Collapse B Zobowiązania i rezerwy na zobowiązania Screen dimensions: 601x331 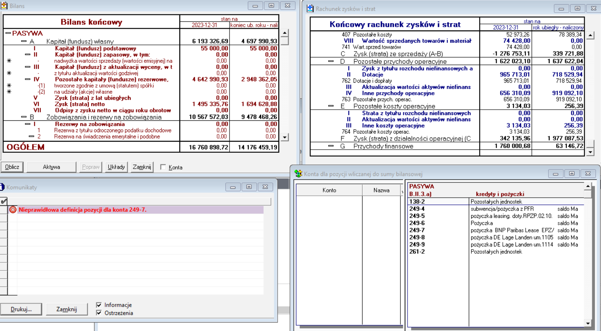click(24, 117)
